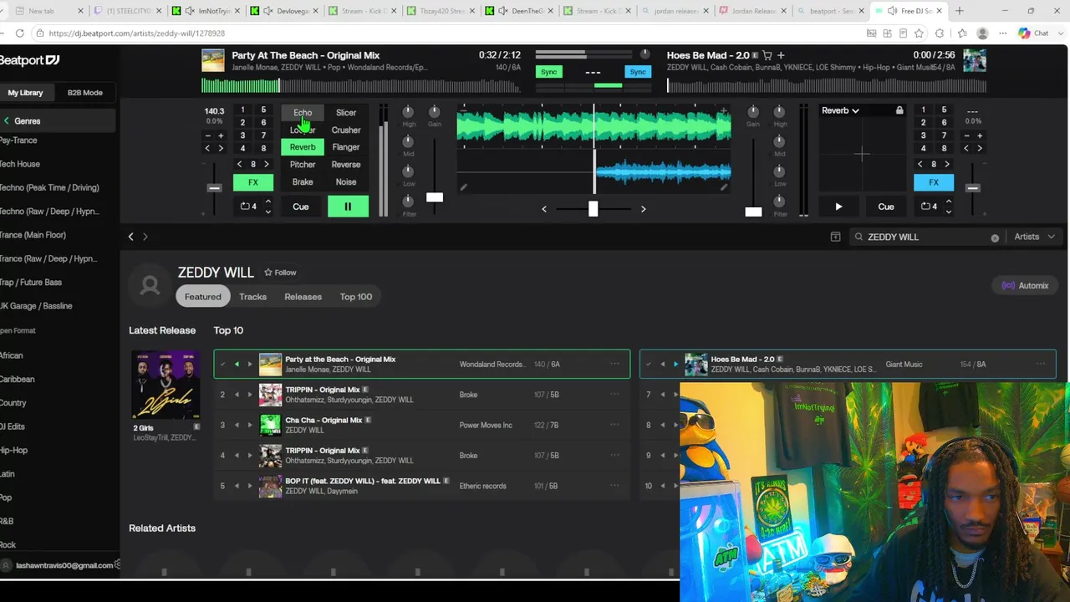Add Hoes Be Mad to cart
The width and height of the screenshot is (1070, 602).
pos(767,55)
